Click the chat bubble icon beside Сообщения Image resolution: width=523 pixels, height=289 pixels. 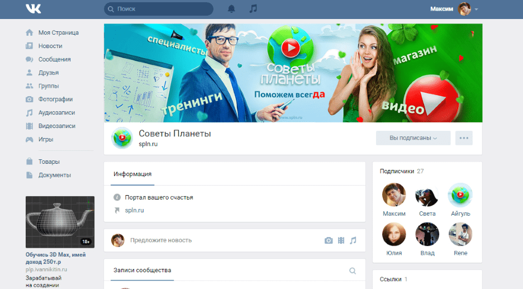[x=30, y=59]
